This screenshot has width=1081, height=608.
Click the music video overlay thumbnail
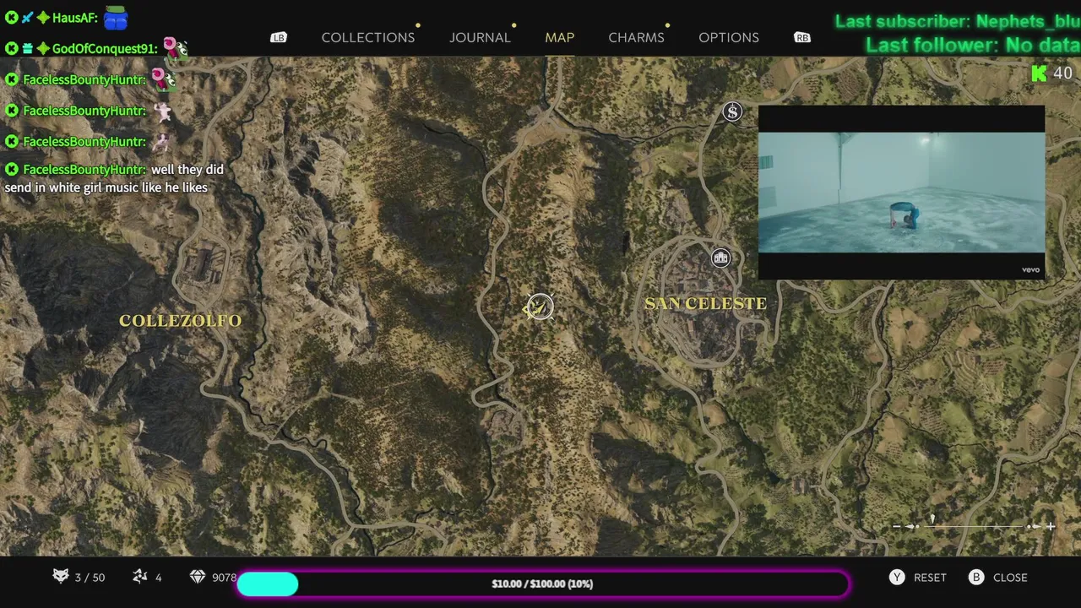coord(901,192)
